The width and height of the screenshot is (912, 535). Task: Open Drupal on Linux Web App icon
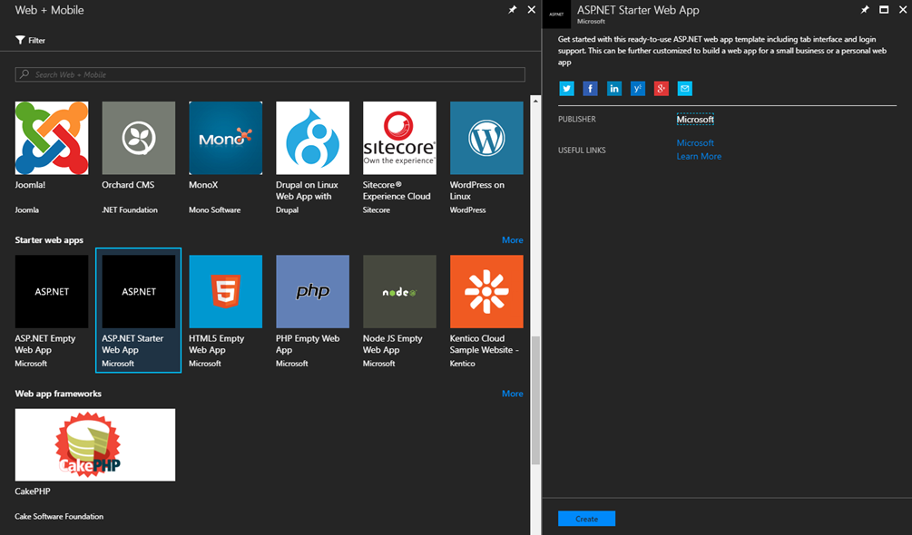click(x=312, y=138)
